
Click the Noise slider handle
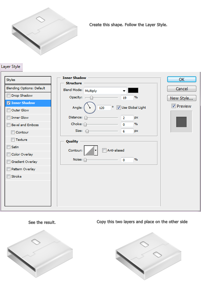click(85, 160)
